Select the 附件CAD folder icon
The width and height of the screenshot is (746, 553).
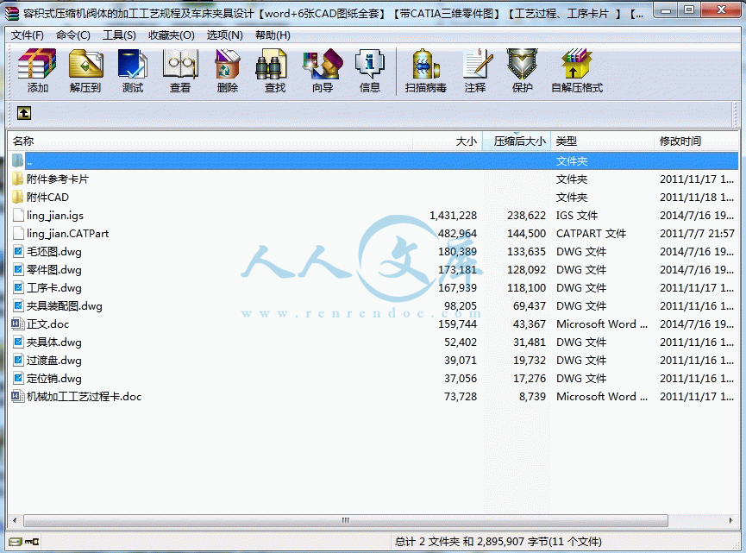pos(17,197)
